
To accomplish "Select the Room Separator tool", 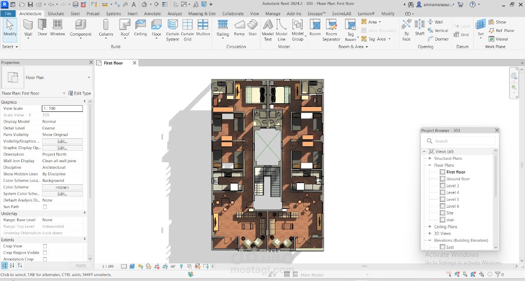I will pos(331,30).
